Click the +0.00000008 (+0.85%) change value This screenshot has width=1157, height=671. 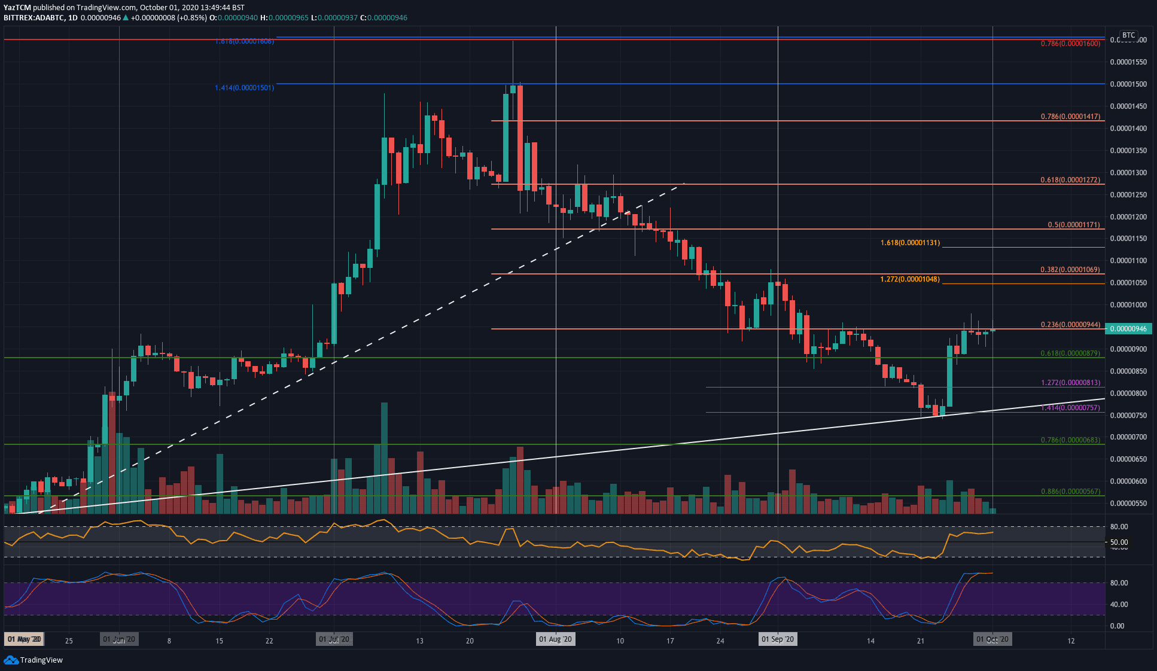click(169, 18)
